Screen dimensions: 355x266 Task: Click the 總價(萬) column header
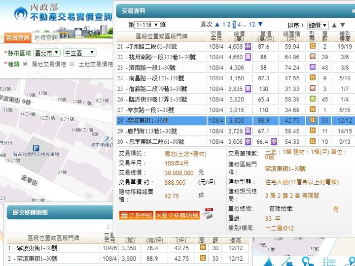239,36
